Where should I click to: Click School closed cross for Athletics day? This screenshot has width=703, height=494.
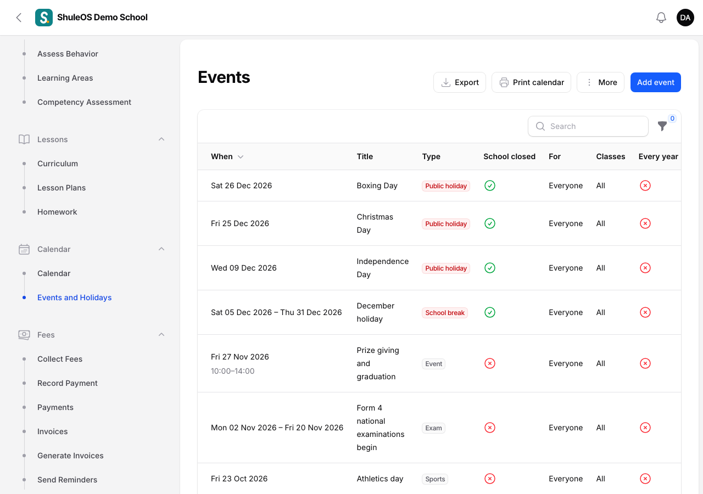click(490, 479)
